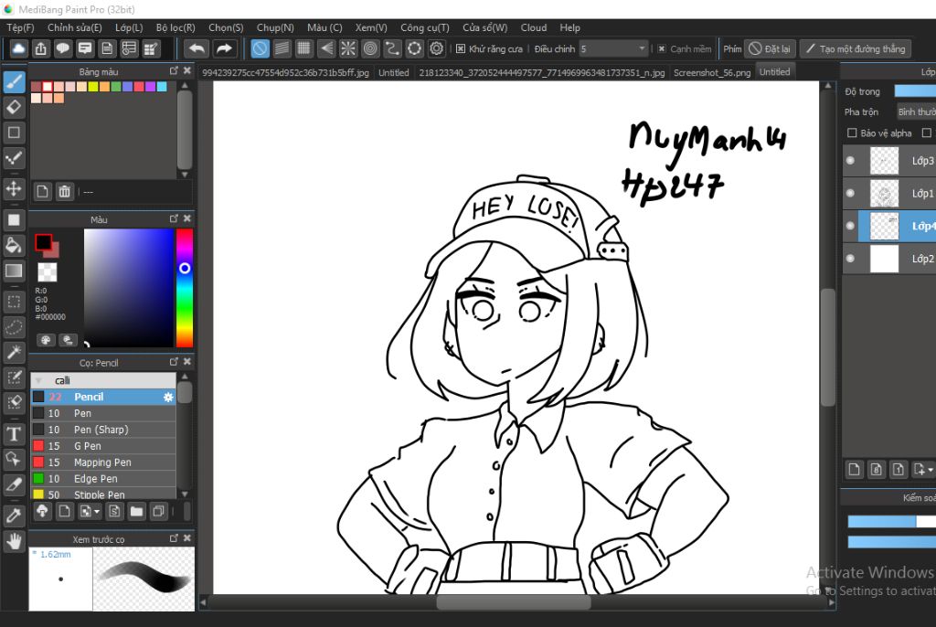Select the Eraser tool
Image resolution: width=936 pixels, height=627 pixels.
coord(14,108)
